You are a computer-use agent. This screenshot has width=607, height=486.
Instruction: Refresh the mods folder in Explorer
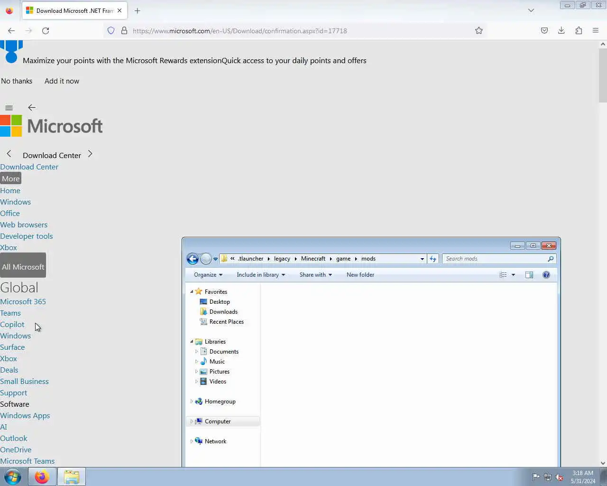click(433, 259)
